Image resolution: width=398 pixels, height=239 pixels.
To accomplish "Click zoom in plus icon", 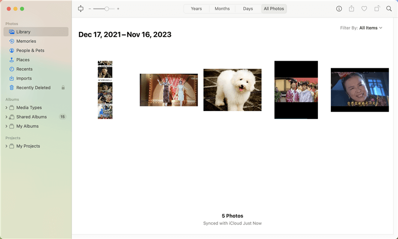I will tap(118, 8).
